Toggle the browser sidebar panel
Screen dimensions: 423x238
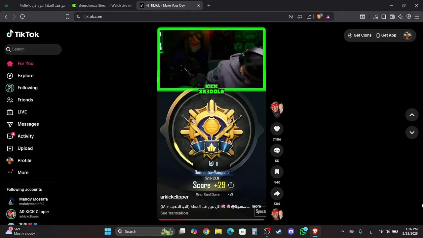point(384,17)
